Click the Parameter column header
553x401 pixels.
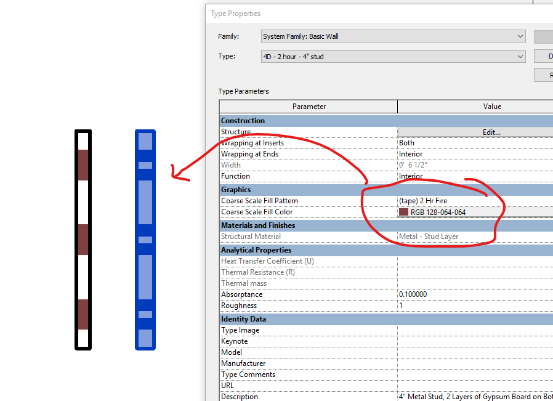[x=309, y=107]
